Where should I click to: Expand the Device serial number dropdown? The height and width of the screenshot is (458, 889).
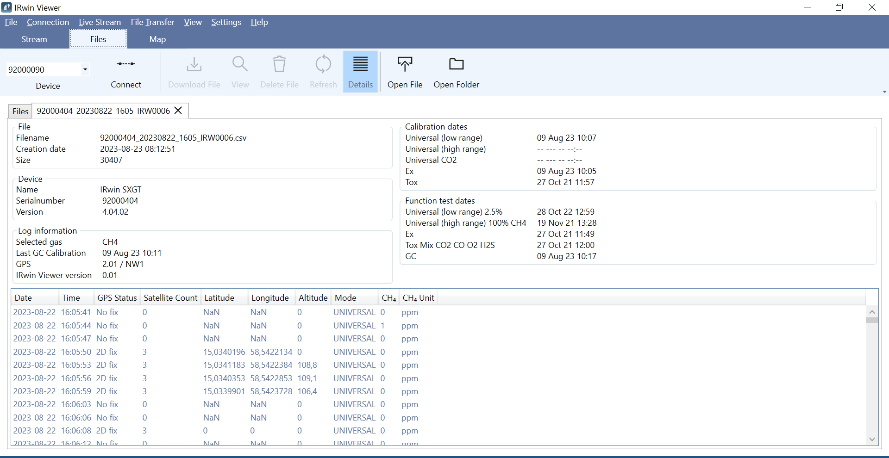[x=85, y=70]
